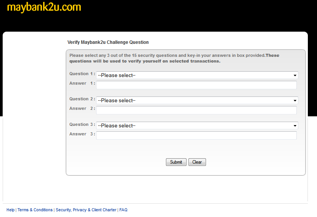Expand the Question 2 security question selector
The width and height of the screenshot is (317, 217).
click(197, 100)
